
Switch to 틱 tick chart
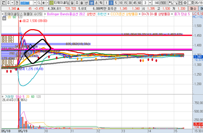click(101, 3)
